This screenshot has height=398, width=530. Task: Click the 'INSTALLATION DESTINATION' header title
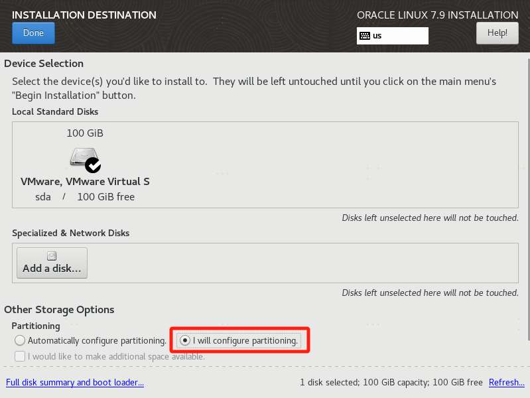[x=84, y=15]
